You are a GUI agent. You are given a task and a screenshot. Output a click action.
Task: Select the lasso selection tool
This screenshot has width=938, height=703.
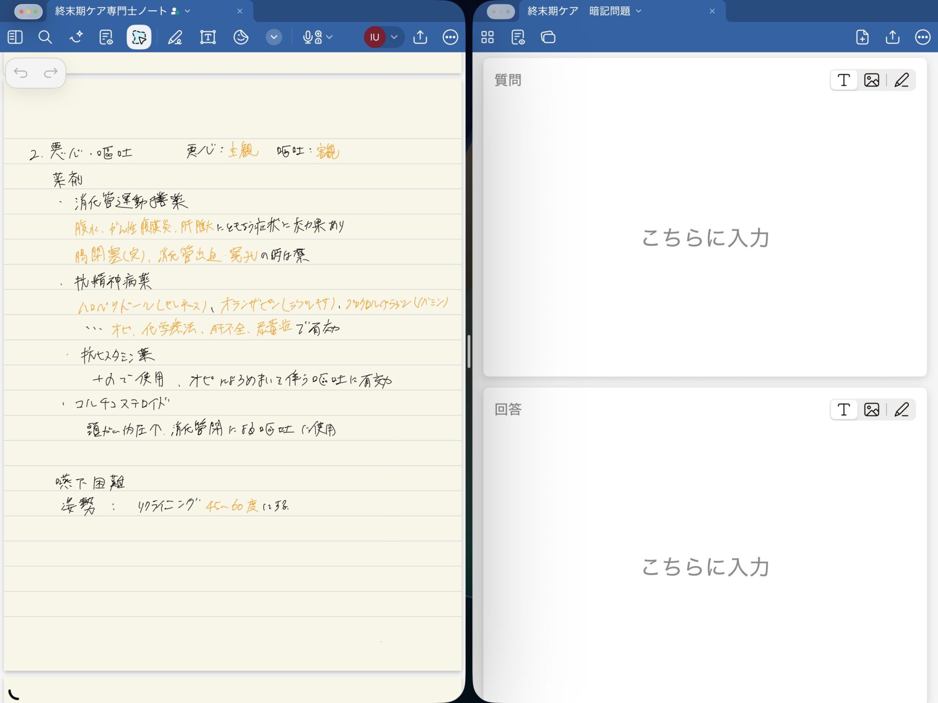(x=139, y=37)
